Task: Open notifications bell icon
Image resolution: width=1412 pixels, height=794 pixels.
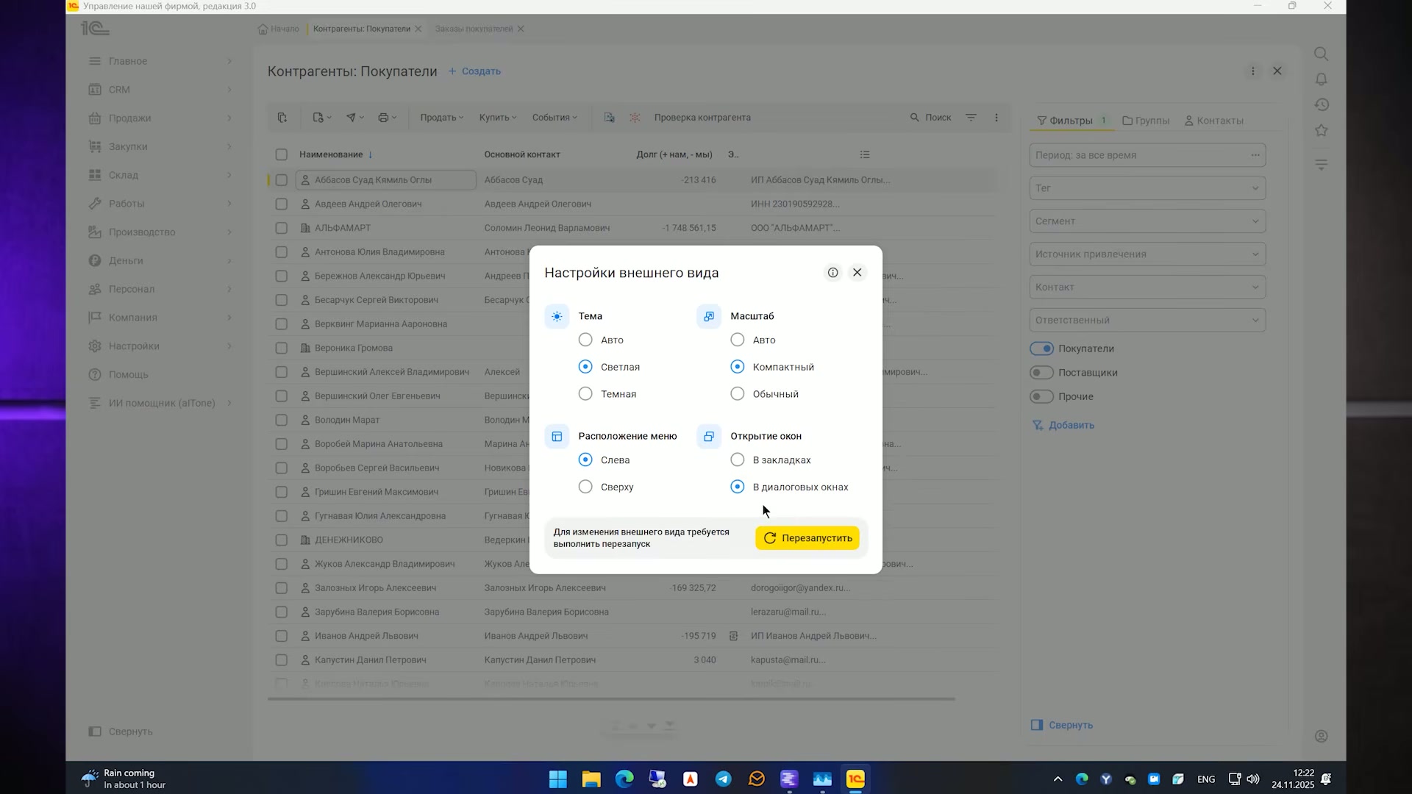Action: point(1322,79)
